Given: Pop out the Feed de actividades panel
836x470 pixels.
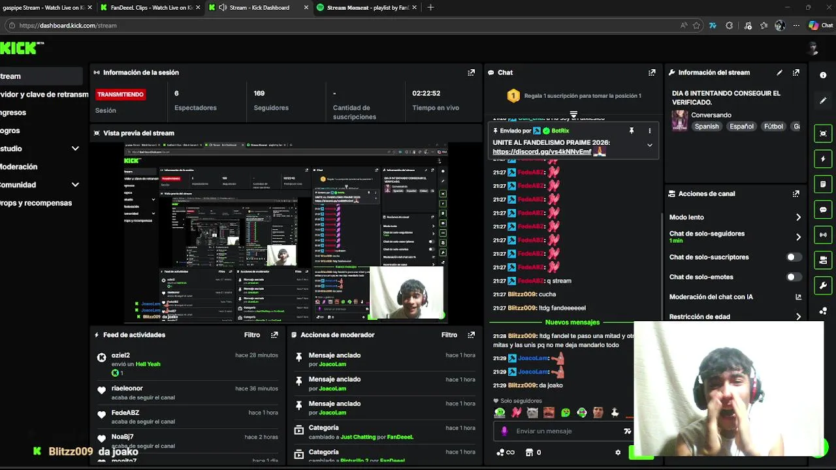Looking at the screenshot, I should pos(274,335).
